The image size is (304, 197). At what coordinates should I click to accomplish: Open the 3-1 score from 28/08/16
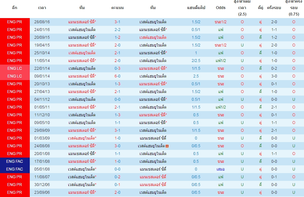pos(117,22)
